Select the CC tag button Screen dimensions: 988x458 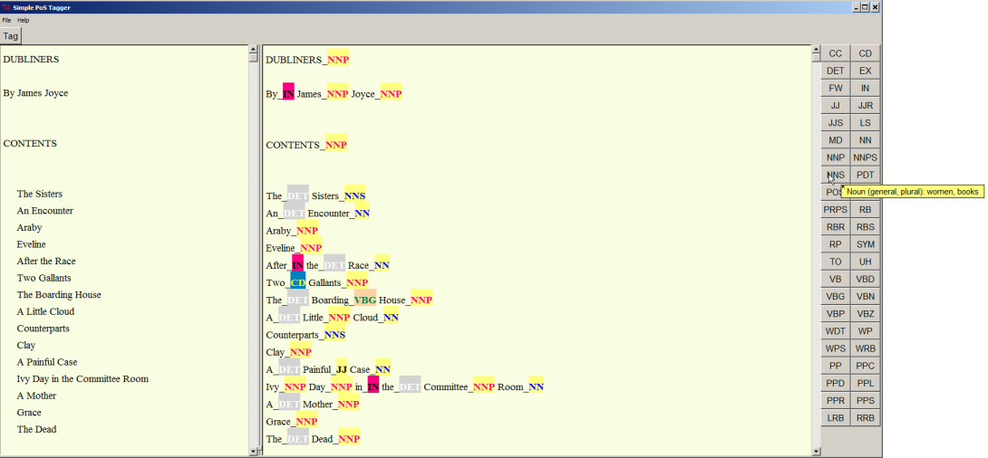[835, 53]
